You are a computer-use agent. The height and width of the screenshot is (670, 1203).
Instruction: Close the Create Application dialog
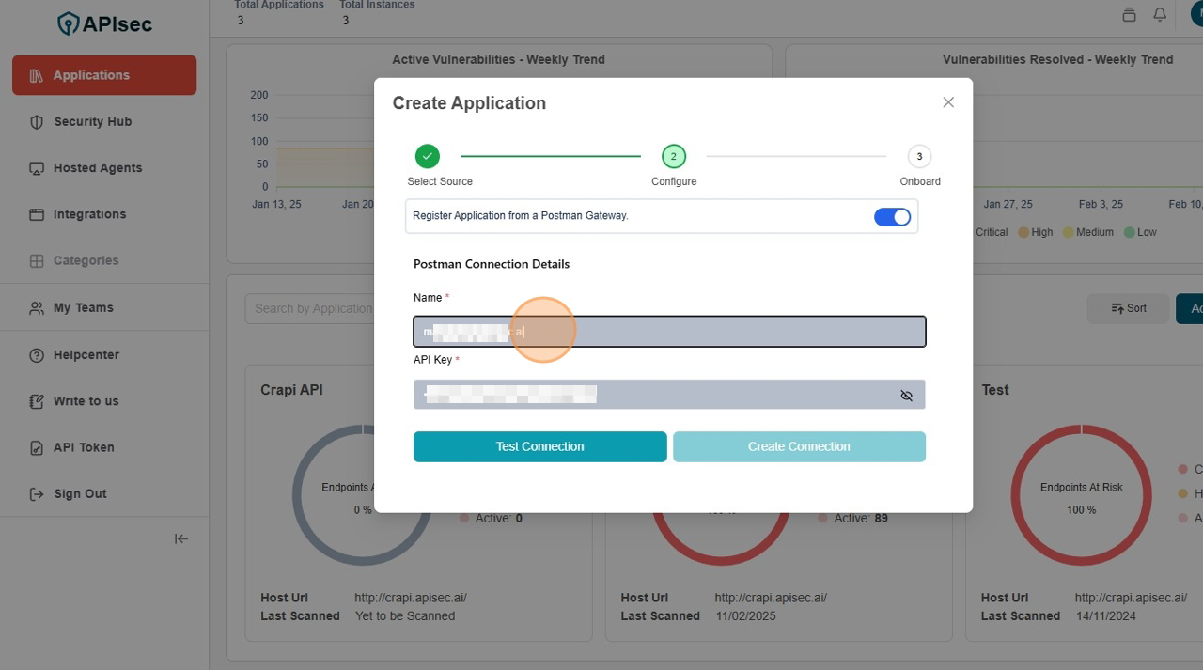coord(948,102)
